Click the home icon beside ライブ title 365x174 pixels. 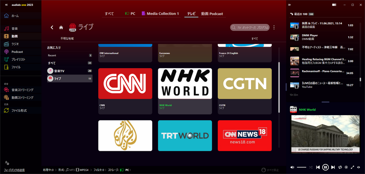pyautogui.click(x=61, y=27)
